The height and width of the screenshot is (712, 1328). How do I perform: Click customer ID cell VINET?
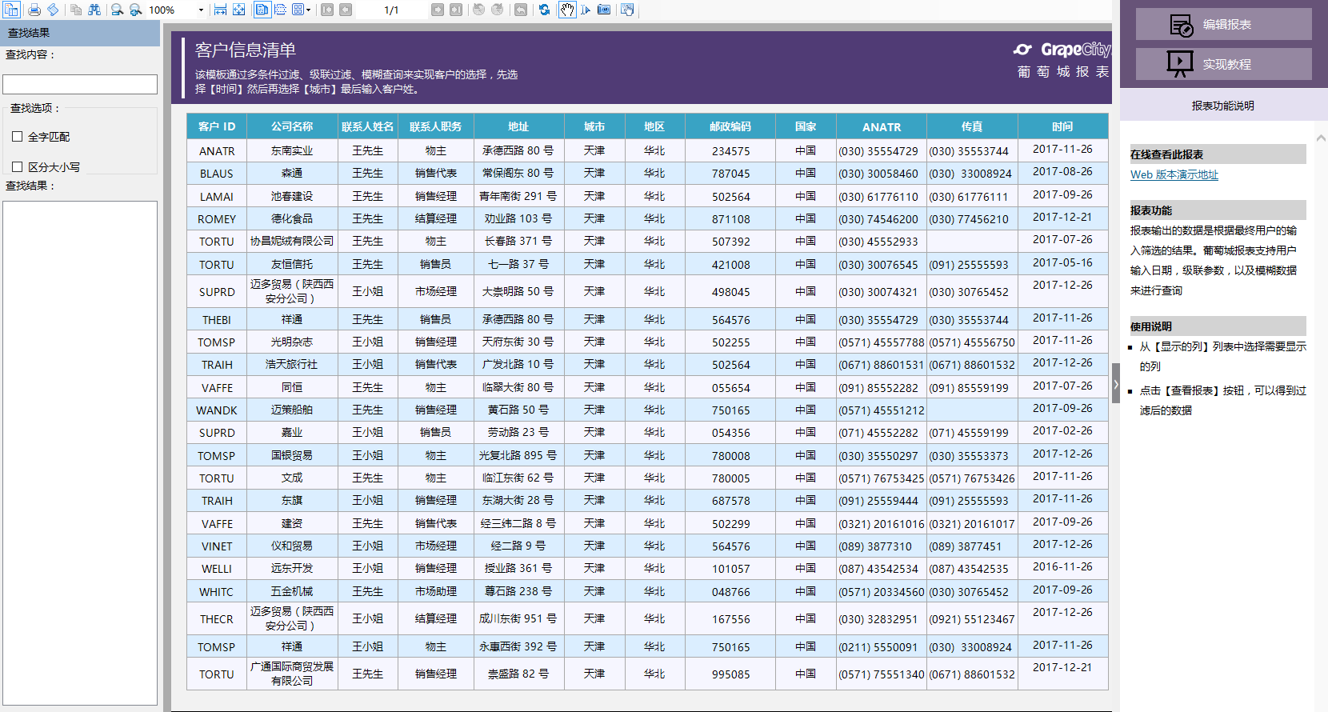(x=217, y=546)
